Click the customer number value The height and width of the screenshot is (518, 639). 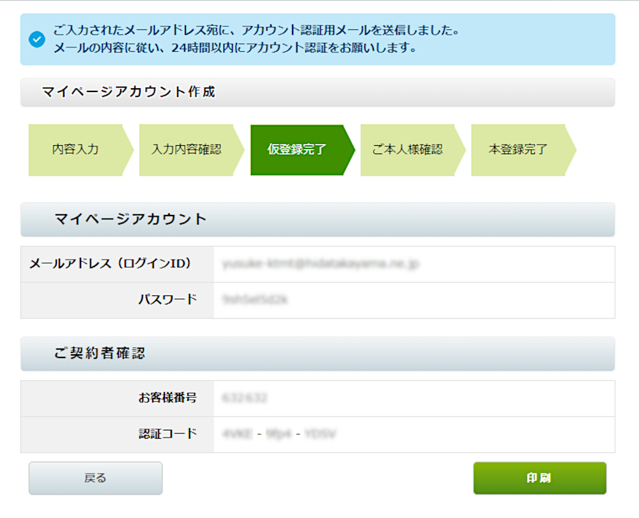[x=245, y=398]
